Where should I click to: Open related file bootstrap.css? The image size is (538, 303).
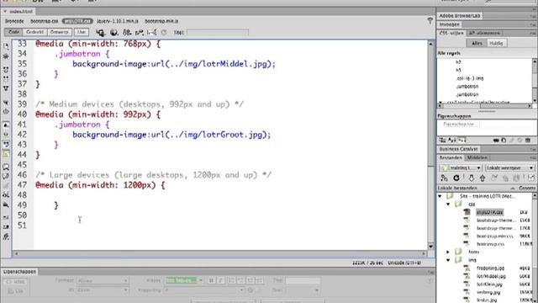click(45, 21)
